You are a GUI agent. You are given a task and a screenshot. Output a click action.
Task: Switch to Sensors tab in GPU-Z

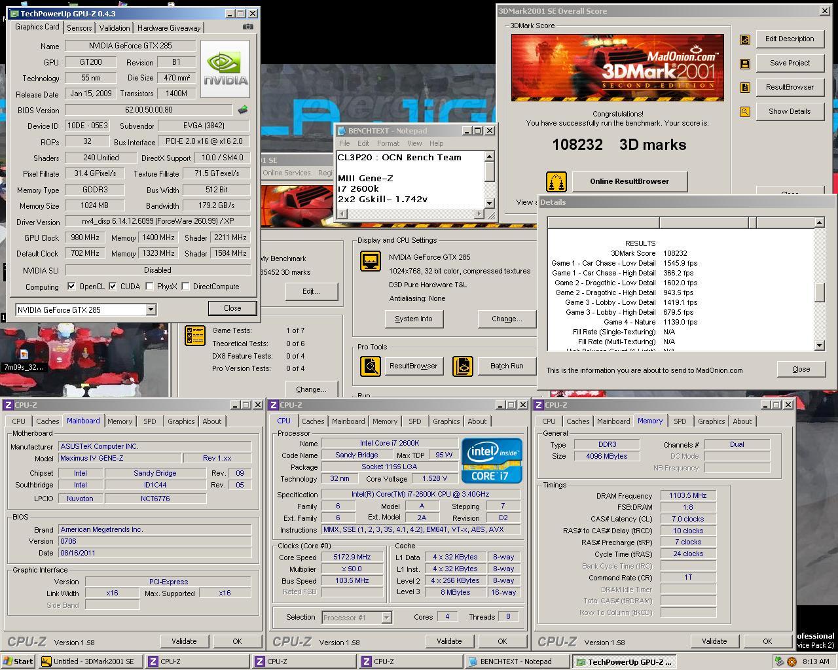tap(79, 27)
